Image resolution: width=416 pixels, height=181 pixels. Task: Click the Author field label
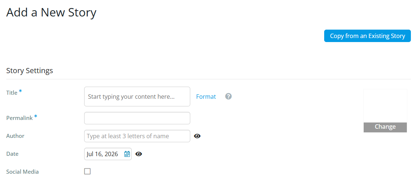click(15, 136)
